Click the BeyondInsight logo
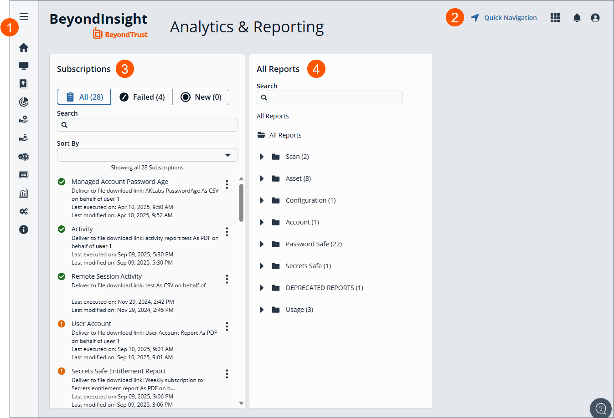The image size is (614, 418). (98, 25)
